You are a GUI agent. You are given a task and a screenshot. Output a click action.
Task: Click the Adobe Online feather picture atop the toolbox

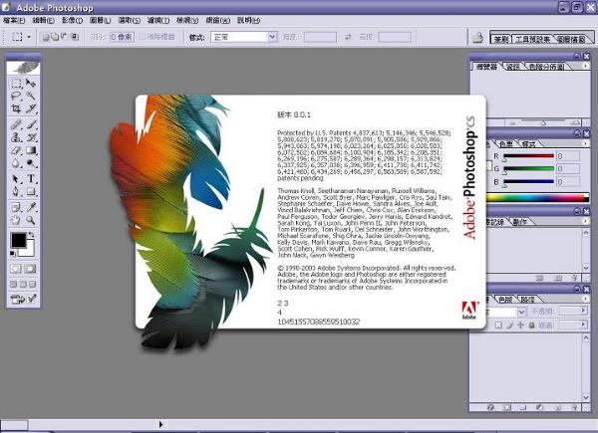pos(23,68)
